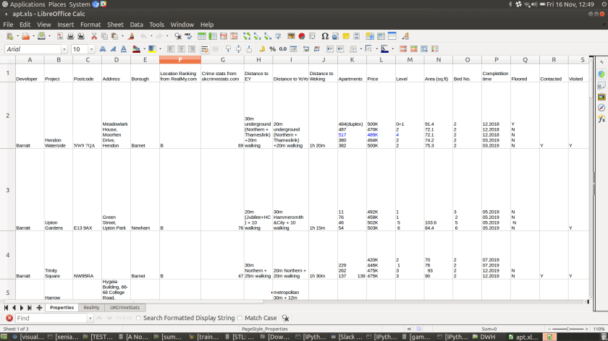Switch to the RealMy sheet tab
This screenshot has height=341, width=608.
91,308
